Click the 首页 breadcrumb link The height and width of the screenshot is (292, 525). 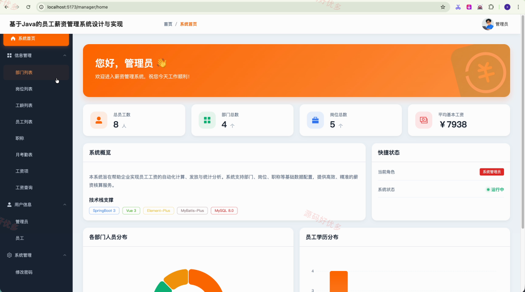(168, 24)
